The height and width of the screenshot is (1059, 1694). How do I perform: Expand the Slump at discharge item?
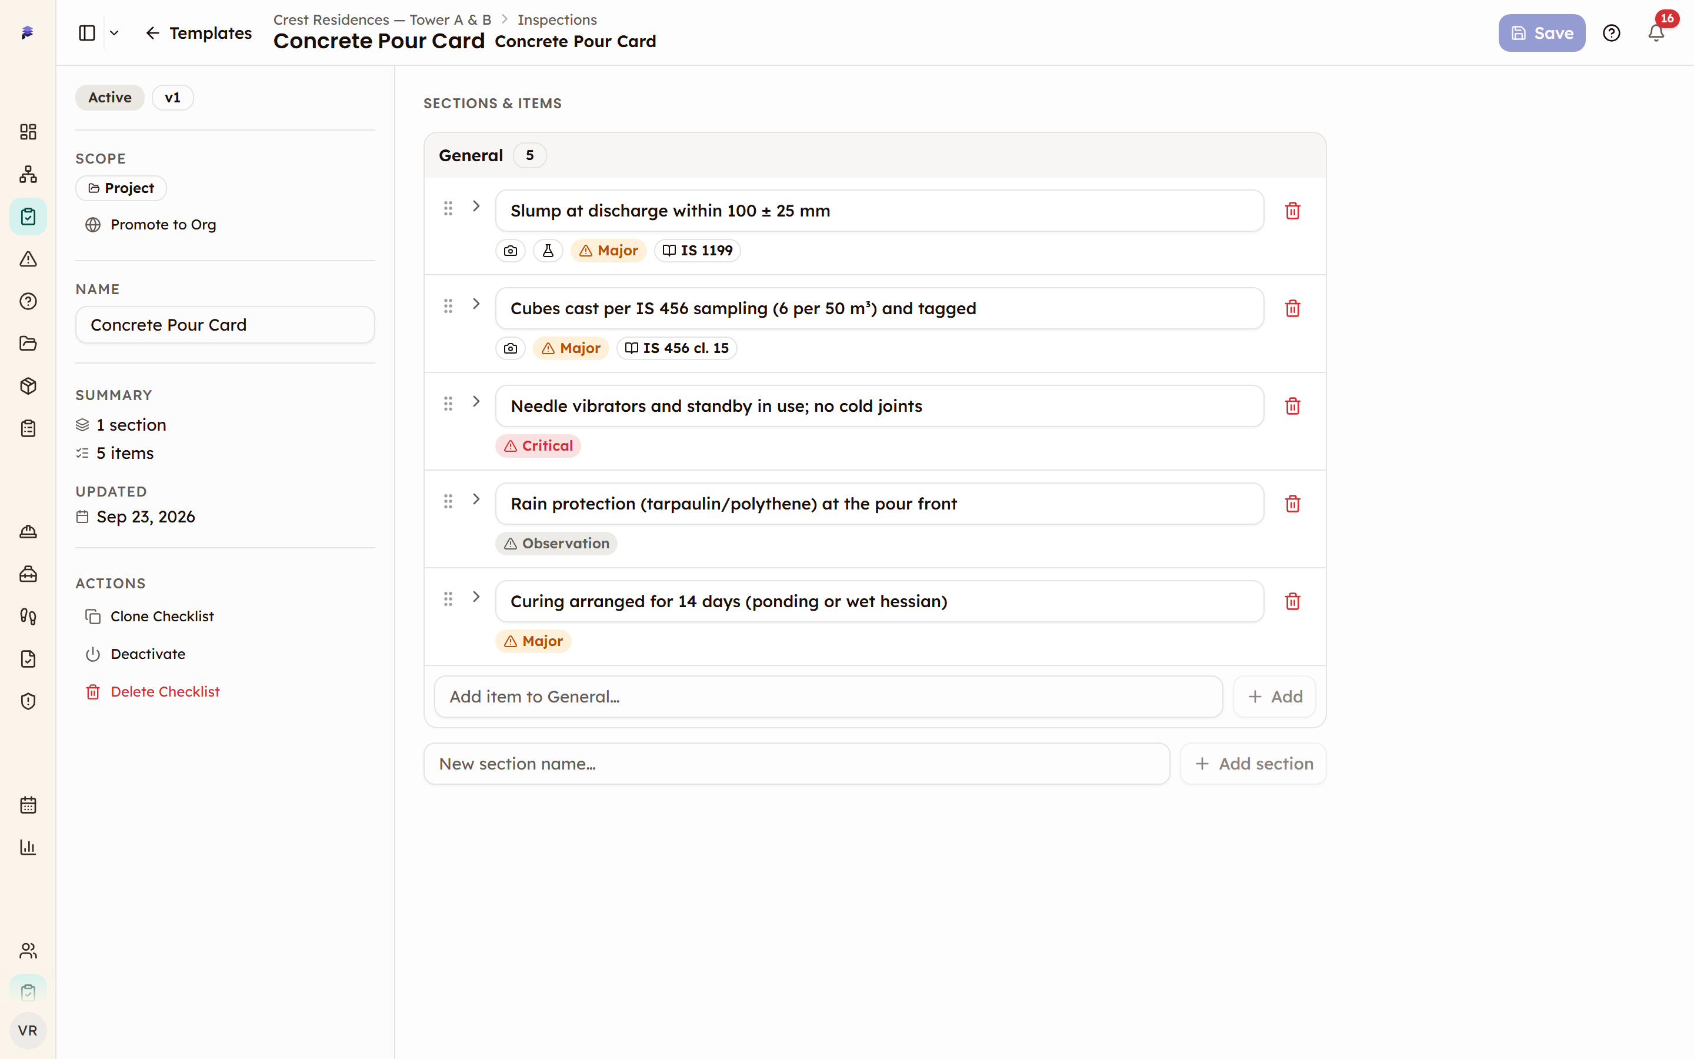[x=476, y=206]
